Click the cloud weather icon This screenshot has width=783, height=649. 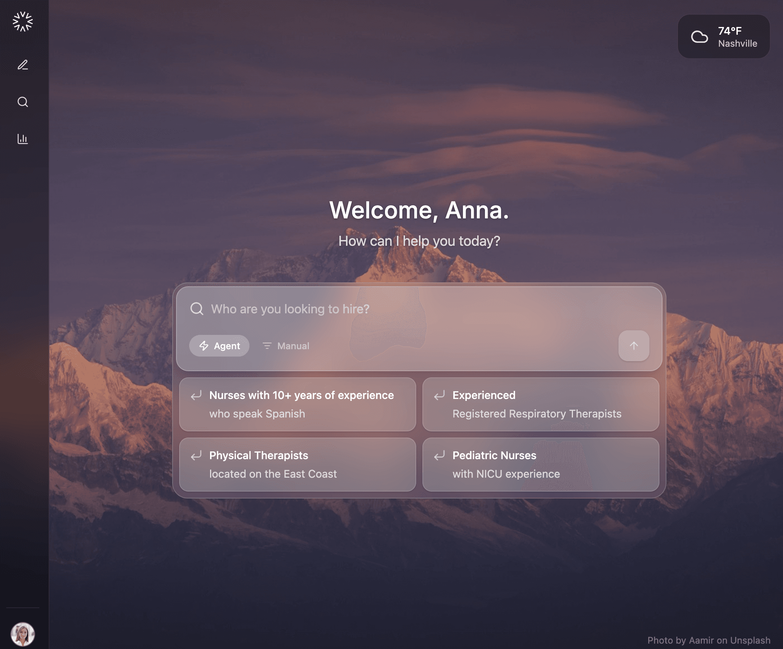click(x=699, y=37)
